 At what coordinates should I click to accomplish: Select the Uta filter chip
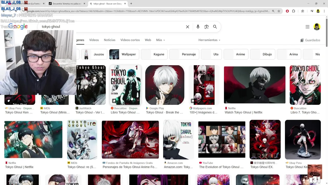click(211, 54)
